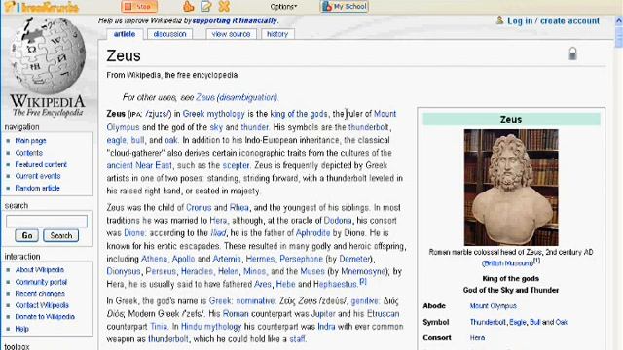Open Eagle link in infobox Symbol row
The height and width of the screenshot is (350, 623).
tap(518, 322)
